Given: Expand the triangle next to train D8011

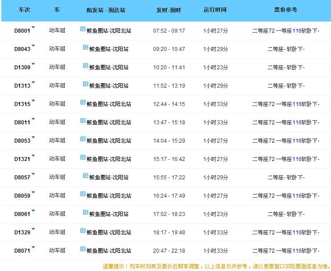Looking at the screenshot, I should tap(33, 119).
